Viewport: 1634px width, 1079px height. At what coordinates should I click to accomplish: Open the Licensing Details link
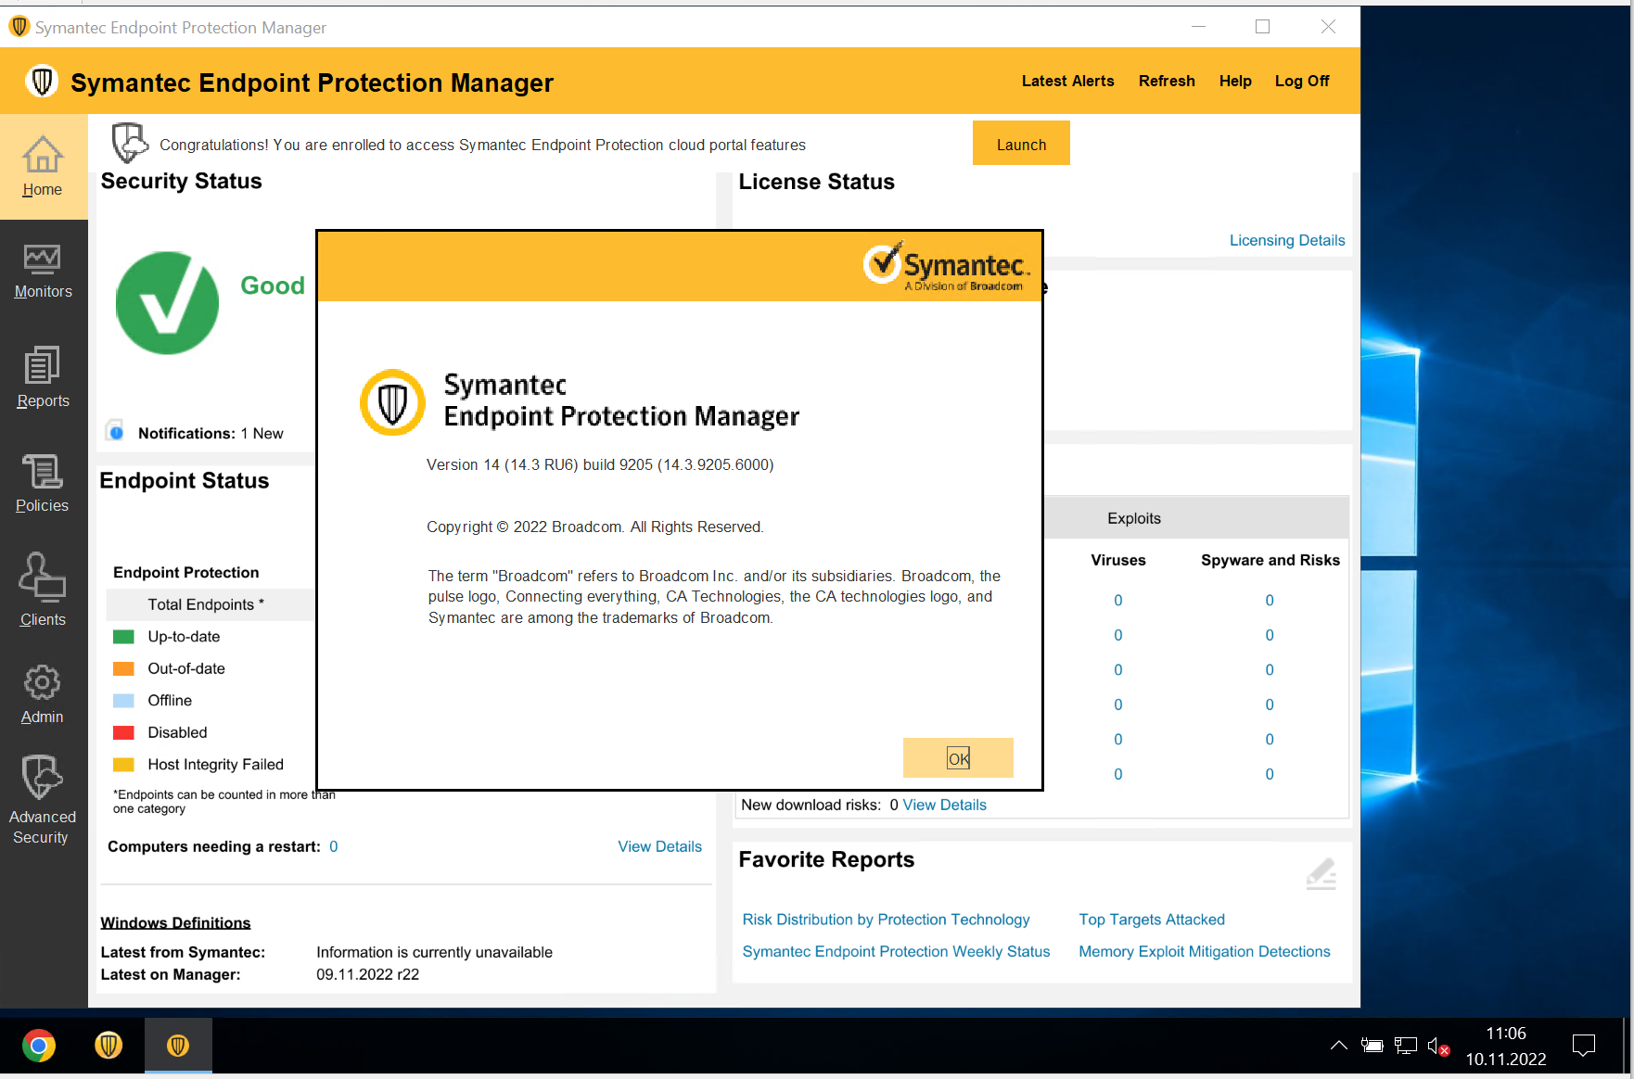click(1287, 239)
